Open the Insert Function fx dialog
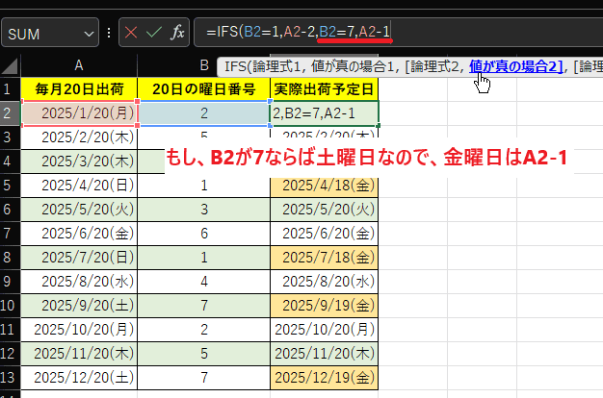 [x=177, y=33]
